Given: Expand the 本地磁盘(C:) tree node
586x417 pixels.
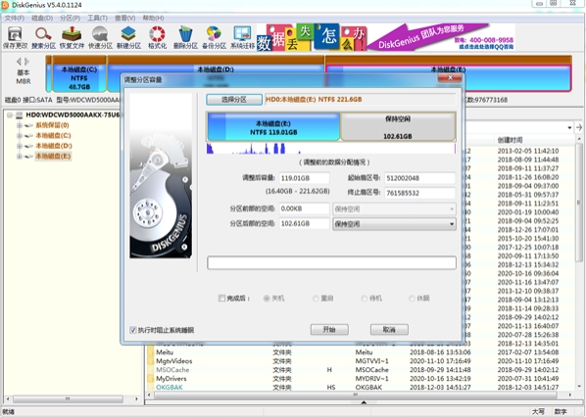Looking at the screenshot, I should pos(19,135).
